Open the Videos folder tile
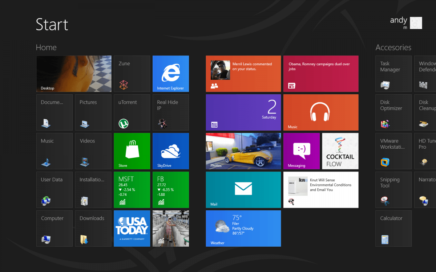 pos(93,151)
